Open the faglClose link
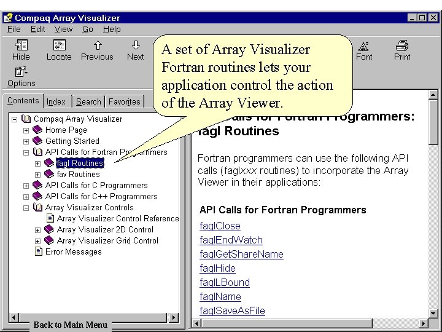Image resolution: width=442 pixels, height=332 pixels. click(x=220, y=226)
